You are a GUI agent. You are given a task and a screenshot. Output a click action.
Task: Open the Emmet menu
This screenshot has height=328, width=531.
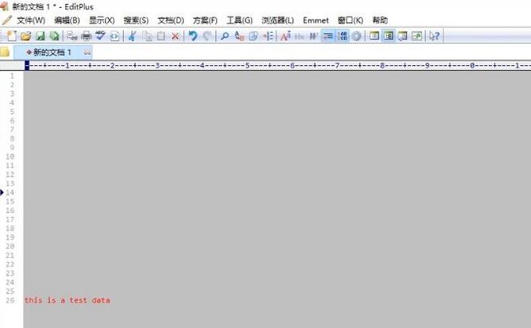coord(316,20)
